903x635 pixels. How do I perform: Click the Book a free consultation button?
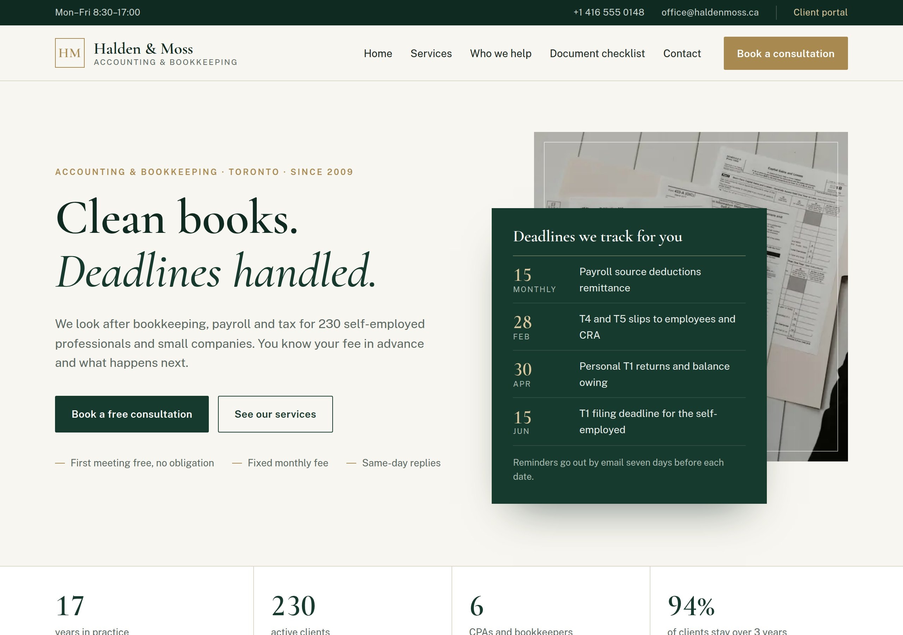[x=132, y=414]
